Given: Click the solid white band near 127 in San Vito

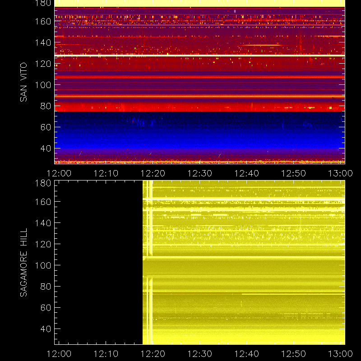Looking at the screenshot, I should pyautogui.click(x=199, y=56).
